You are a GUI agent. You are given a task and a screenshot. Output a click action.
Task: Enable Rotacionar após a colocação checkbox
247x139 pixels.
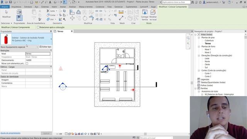[38, 27]
